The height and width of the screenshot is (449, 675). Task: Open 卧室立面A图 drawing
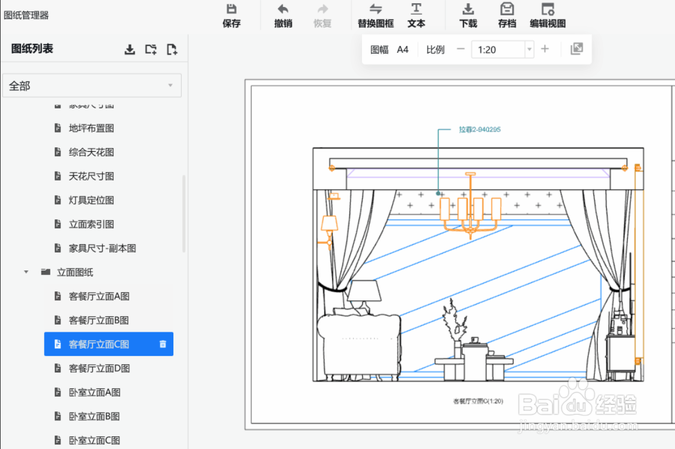(x=95, y=392)
